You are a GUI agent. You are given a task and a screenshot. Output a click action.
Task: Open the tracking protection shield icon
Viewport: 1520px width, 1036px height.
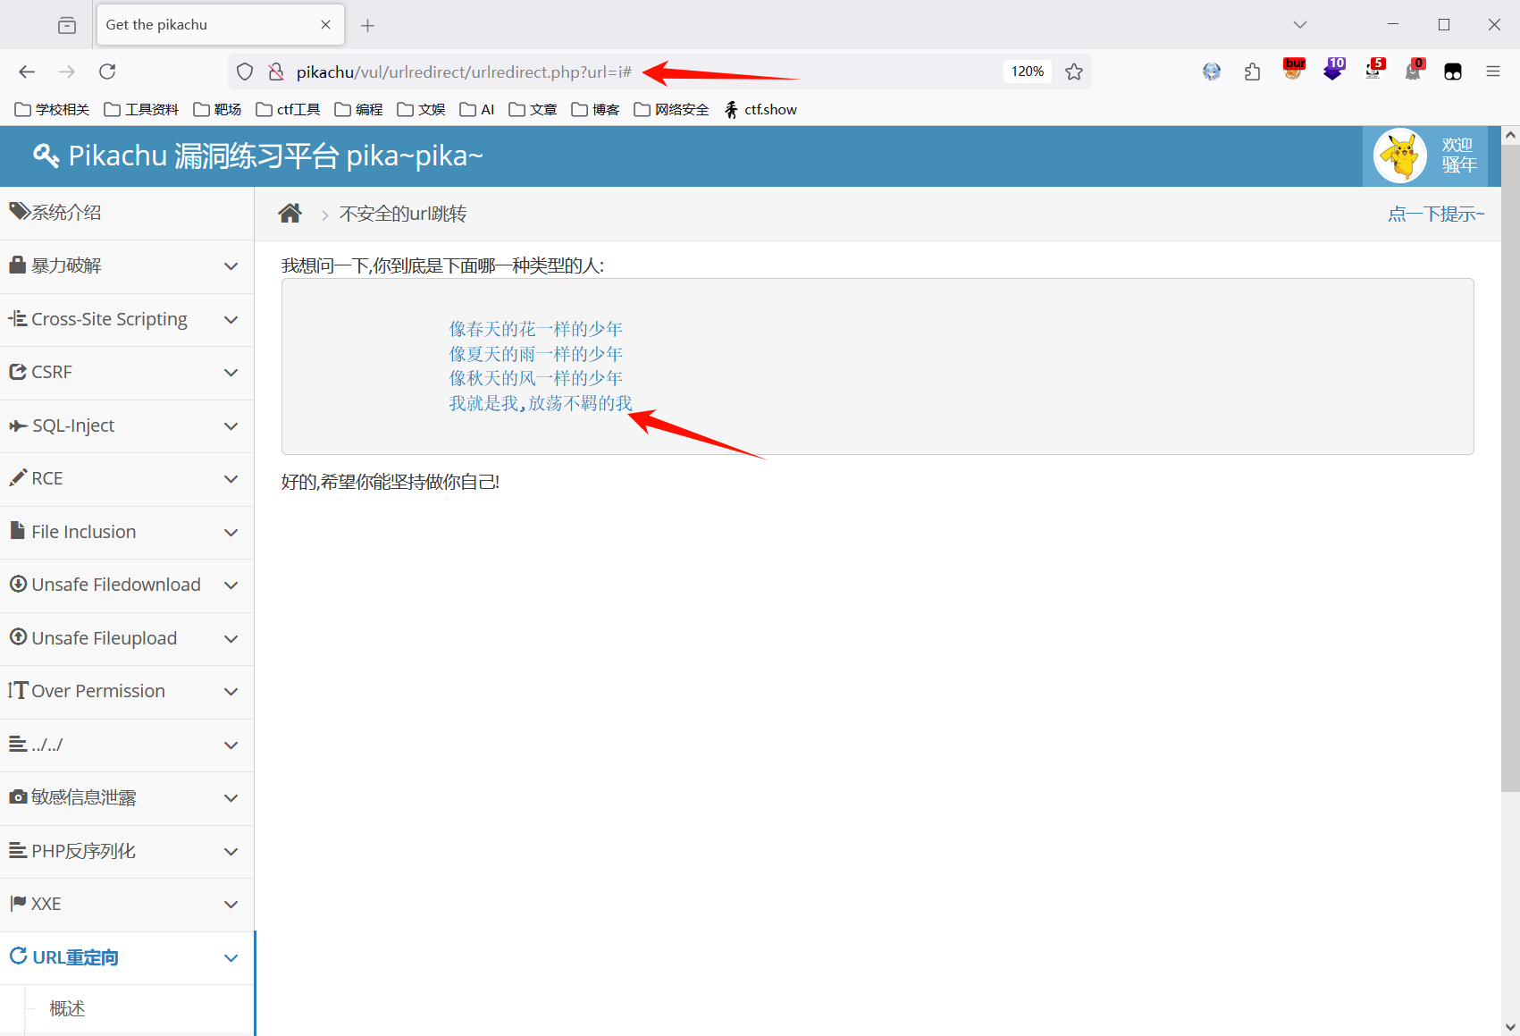pos(245,72)
